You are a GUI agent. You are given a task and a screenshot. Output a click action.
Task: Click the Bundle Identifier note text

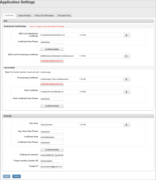point(28,72)
